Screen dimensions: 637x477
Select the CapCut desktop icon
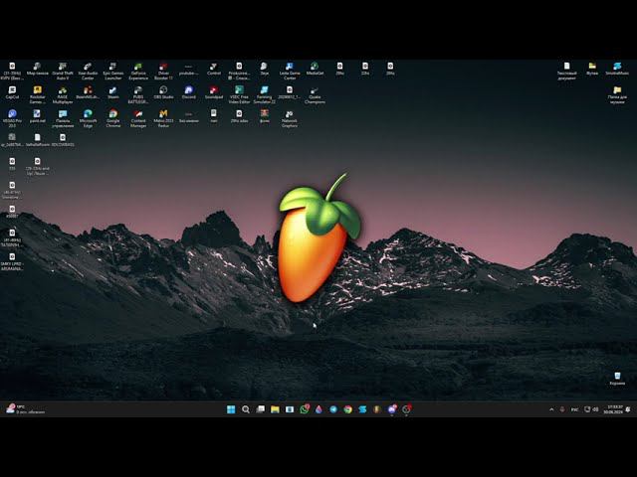click(12, 92)
